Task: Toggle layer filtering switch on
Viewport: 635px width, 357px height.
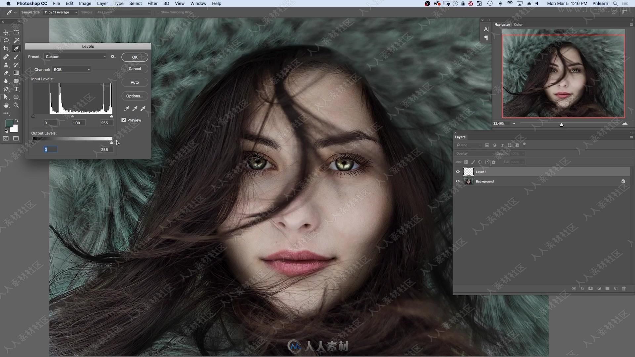Action: pos(524,144)
